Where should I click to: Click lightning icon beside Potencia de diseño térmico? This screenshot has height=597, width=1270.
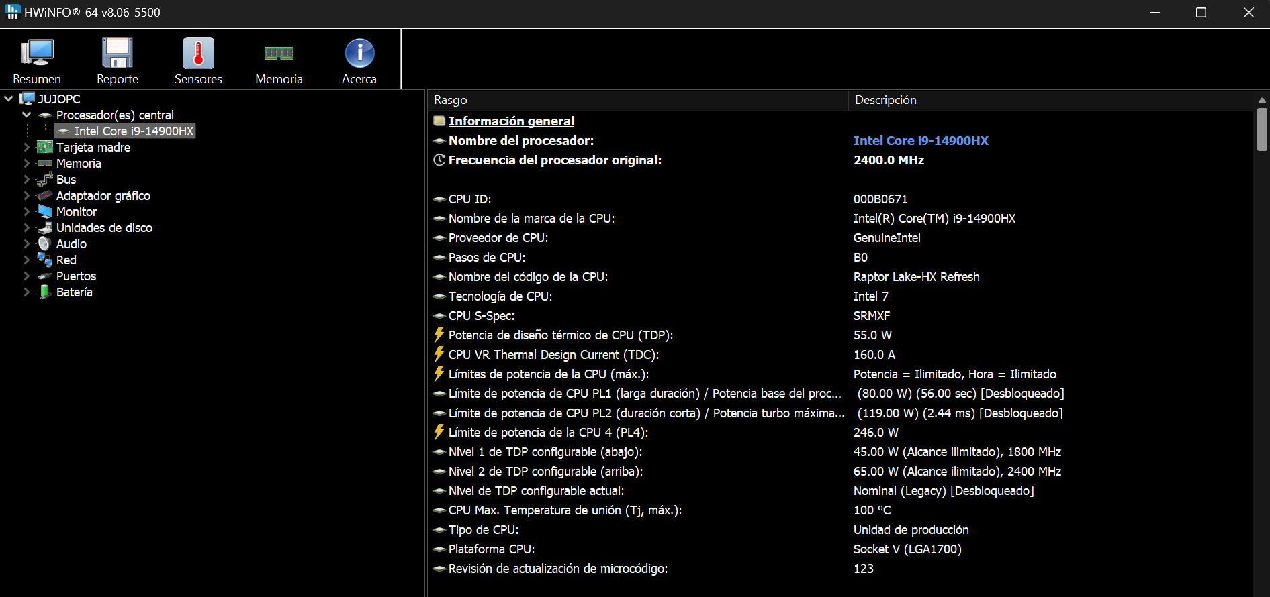pyautogui.click(x=439, y=334)
